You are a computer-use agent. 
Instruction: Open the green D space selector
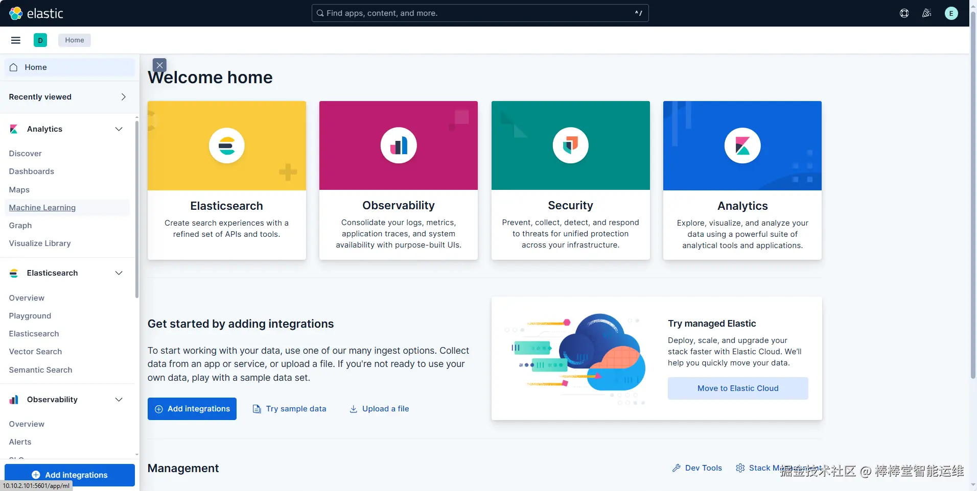pyautogui.click(x=40, y=40)
